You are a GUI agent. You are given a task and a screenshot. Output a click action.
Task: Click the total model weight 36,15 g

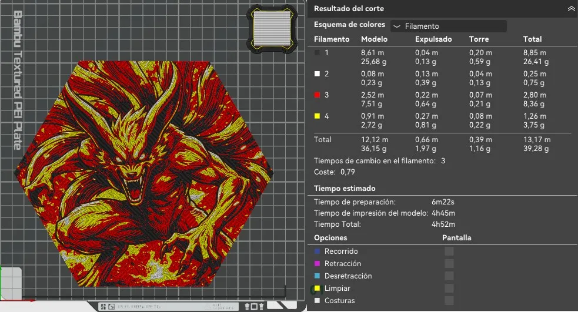click(374, 149)
